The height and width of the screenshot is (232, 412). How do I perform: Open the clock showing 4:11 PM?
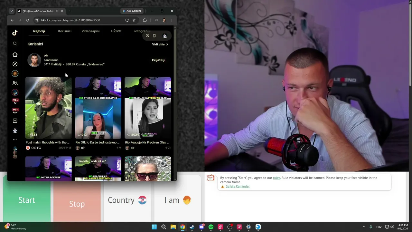(403, 227)
